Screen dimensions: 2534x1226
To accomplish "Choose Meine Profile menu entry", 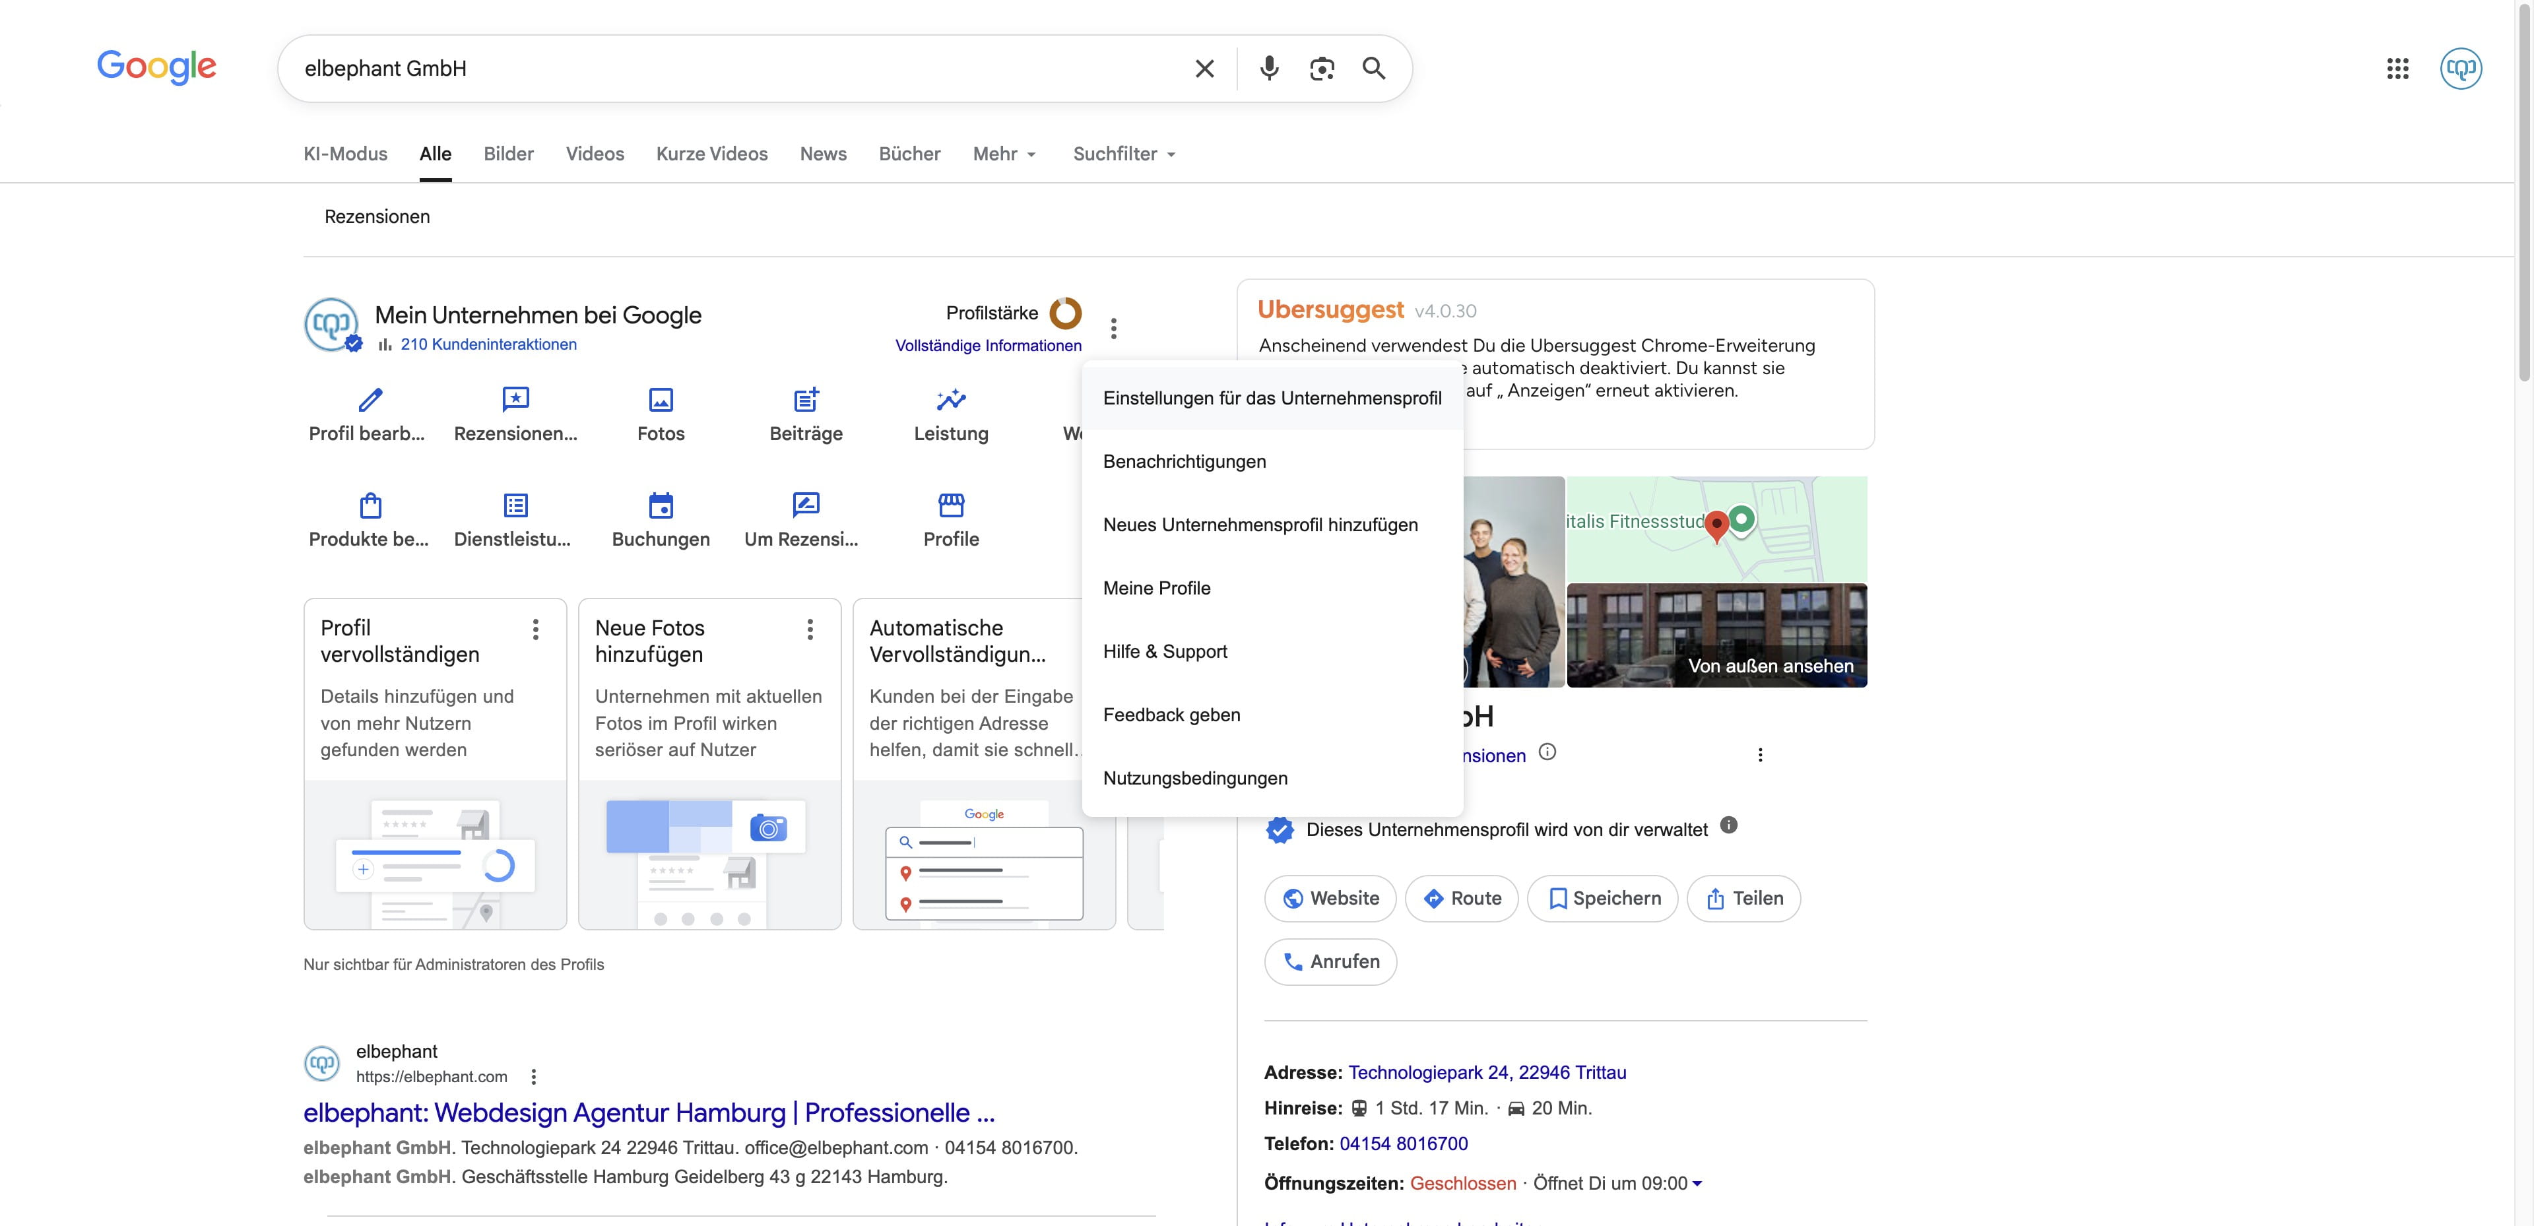I will click(x=1272, y=589).
